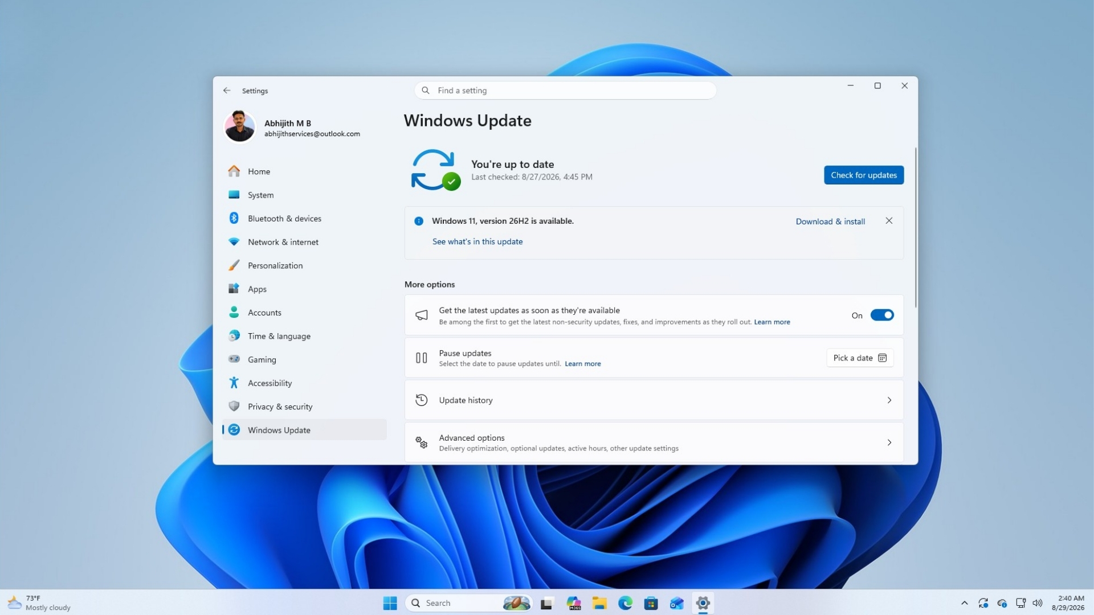The width and height of the screenshot is (1094, 615).
Task: Turn off Get the latest updates toggle
Action: tap(882, 315)
